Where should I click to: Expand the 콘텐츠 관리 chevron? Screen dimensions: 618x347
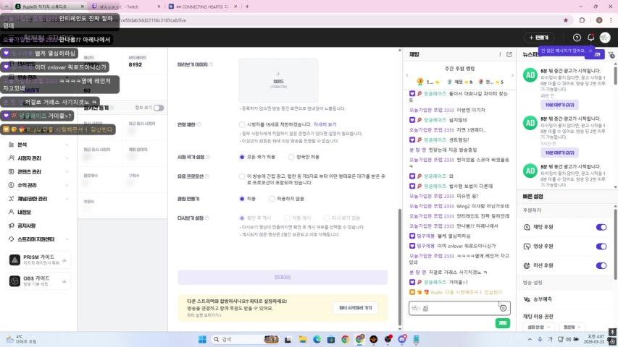click(67, 171)
